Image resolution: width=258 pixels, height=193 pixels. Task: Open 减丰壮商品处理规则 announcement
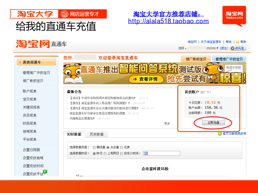coord(97,114)
